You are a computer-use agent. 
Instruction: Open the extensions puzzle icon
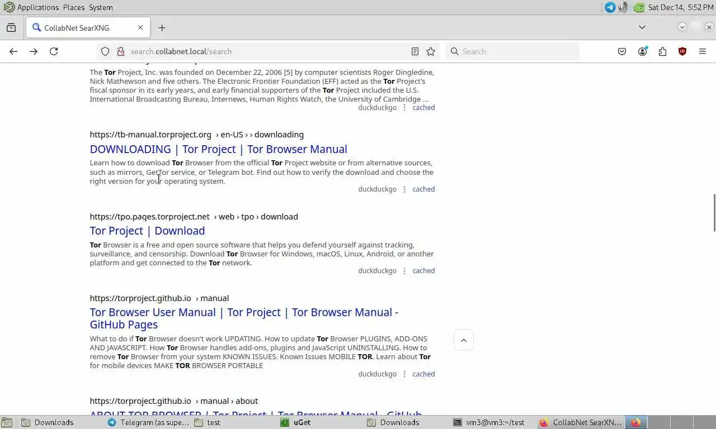[x=662, y=51]
